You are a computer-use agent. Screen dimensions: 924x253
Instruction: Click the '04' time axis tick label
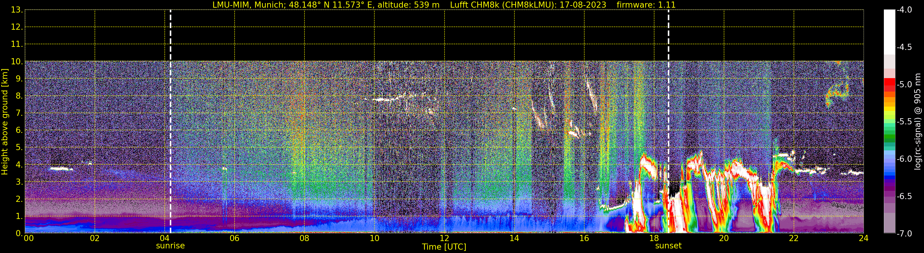(x=165, y=239)
